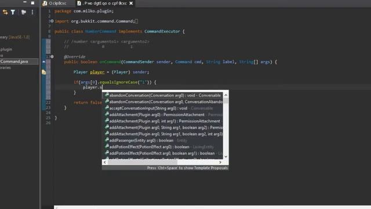Click the proposal list scroll-up arrow

click(x=225, y=95)
